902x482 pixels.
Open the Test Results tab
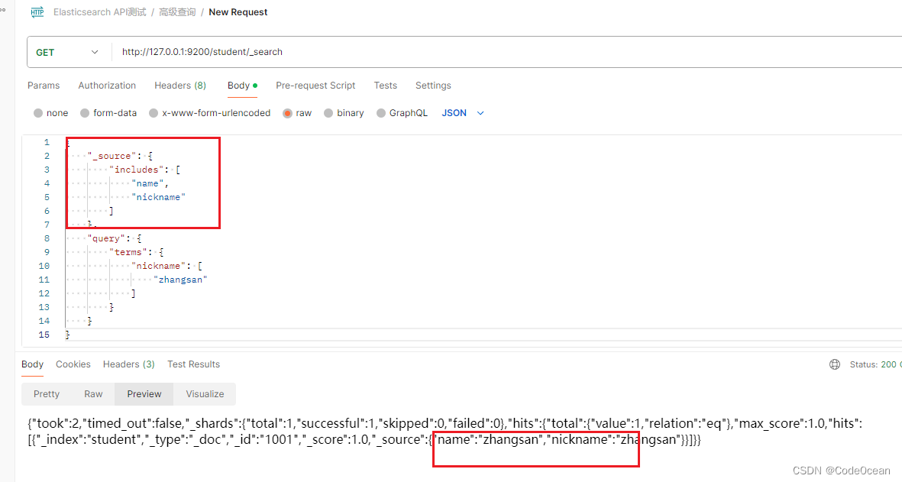tap(193, 364)
